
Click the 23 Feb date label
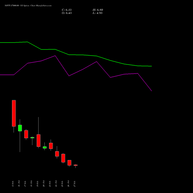coord(50,184)
